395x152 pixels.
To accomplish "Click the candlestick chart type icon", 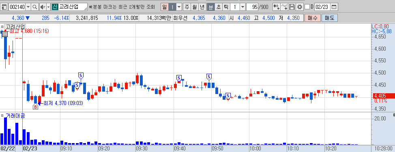I will pyautogui.click(x=277, y=7).
